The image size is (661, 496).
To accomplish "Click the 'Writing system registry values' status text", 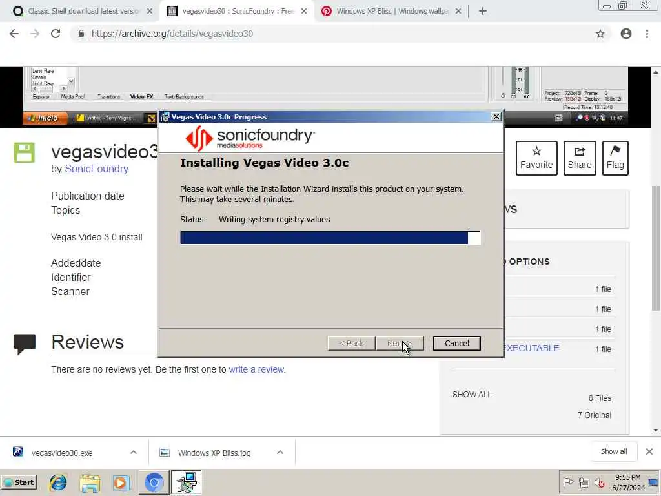I will click(274, 220).
